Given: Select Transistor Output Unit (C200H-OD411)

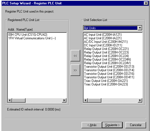Looking at the screenshot, I should (109, 77).
